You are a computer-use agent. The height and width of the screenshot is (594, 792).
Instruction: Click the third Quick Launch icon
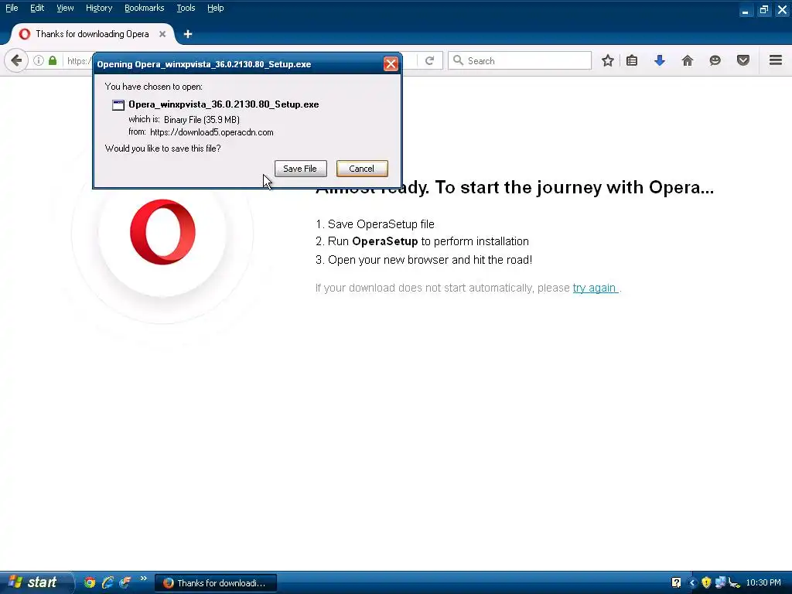tap(125, 582)
